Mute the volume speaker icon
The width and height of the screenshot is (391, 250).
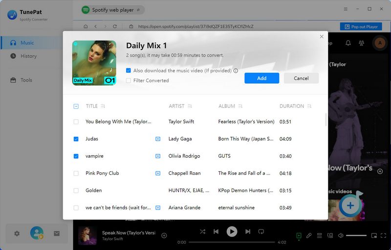click(x=341, y=235)
